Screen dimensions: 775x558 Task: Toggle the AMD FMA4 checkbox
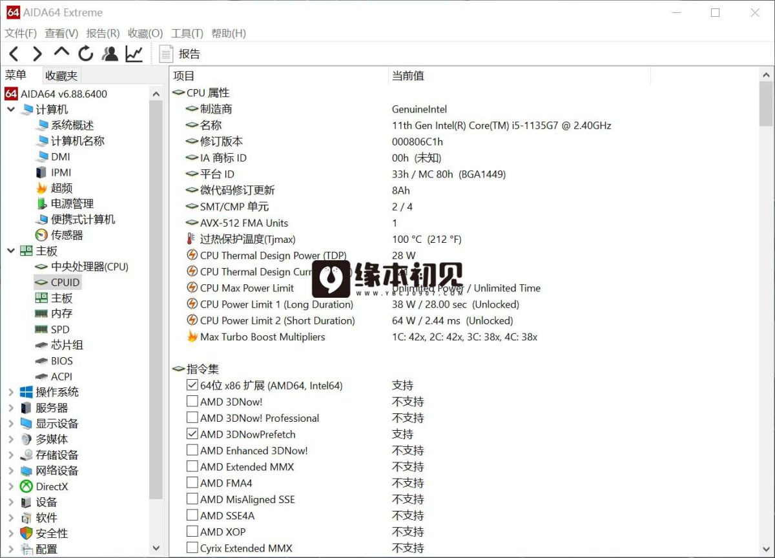tap(192, 482)
